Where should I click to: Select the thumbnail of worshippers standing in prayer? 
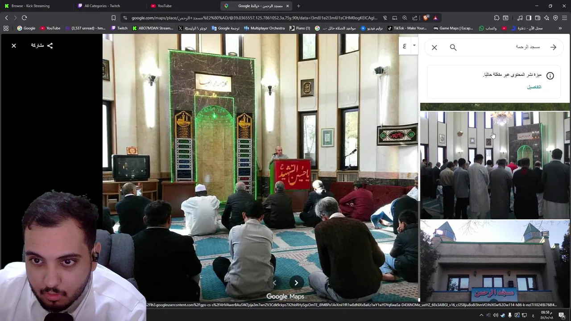tap(495, 165)
